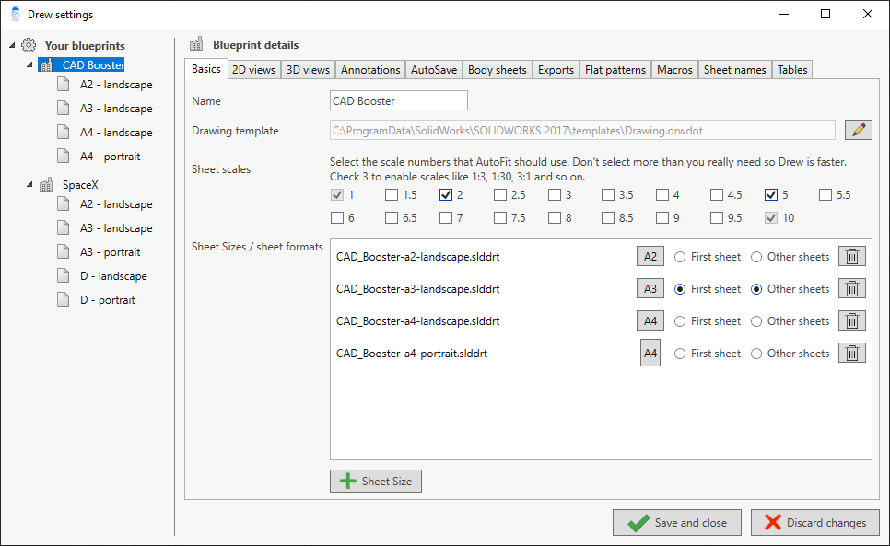Click trash icon for CAD_Booster-a3-landscape row

click(x=851, y=289)
